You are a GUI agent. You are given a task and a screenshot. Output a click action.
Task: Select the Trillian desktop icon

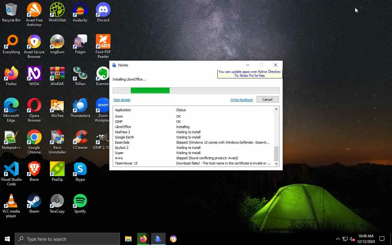tap(80, 77)
